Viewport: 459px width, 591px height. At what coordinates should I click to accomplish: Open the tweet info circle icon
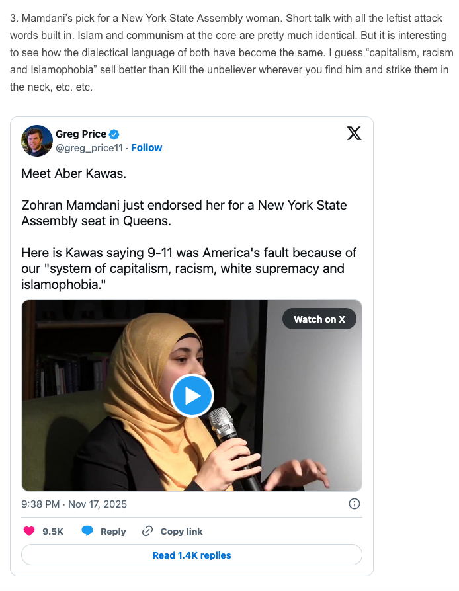pos(354,504)
